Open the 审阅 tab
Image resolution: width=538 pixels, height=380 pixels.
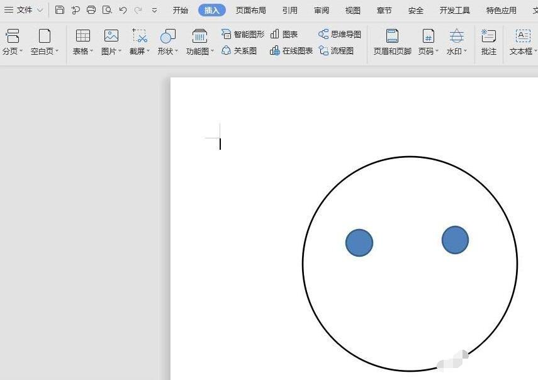point(322,10)
